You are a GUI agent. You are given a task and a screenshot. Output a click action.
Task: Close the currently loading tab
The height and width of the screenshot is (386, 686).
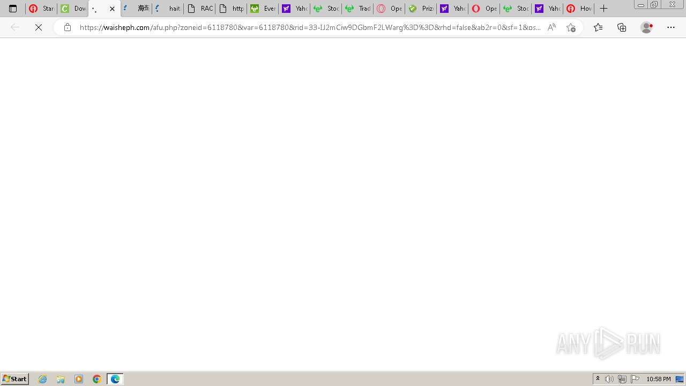click(112, 9)
